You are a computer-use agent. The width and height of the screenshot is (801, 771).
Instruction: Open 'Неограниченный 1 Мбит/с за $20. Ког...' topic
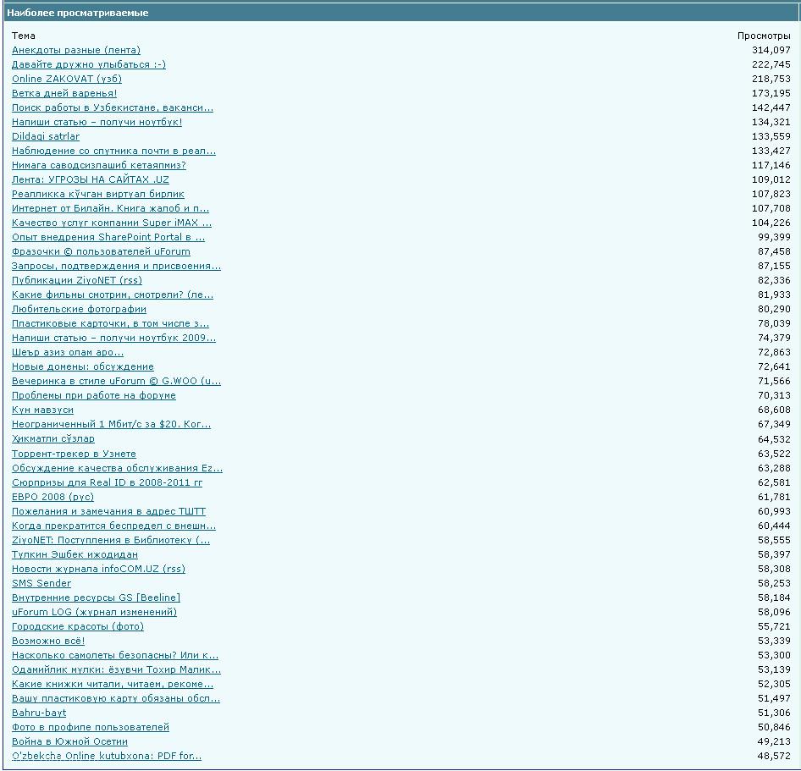[x=112, y=424]
